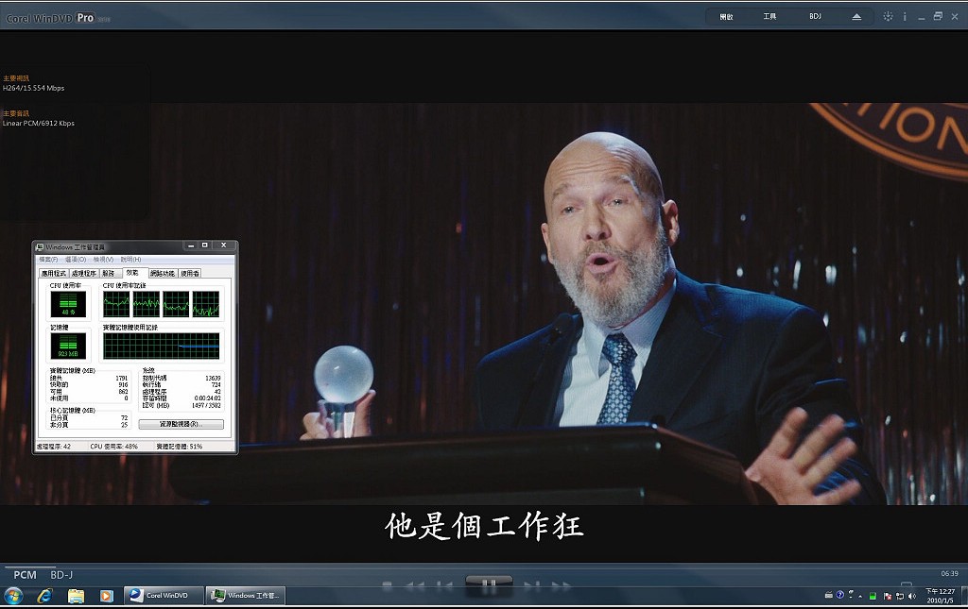968x609 pixels.
Task: Open the taskbar clock showing 下午 12:27
Action: click(x=940, y=596)
